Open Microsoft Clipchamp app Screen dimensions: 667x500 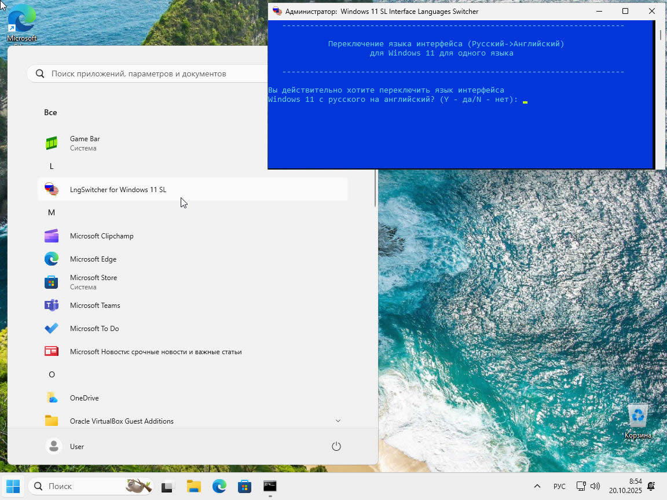[101, 236]
